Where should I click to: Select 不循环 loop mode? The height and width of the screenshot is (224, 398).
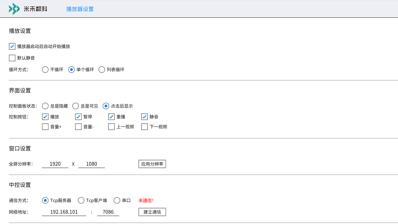(x=45, y=70)
